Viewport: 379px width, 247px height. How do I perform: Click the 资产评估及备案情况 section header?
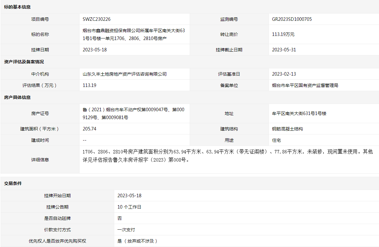click(24, 62)
